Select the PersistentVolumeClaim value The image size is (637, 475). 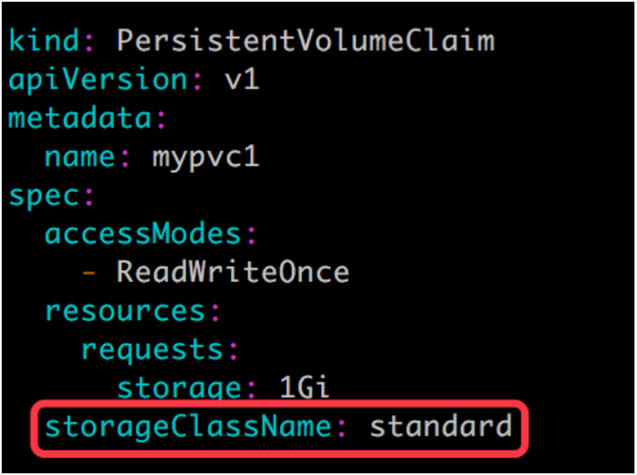click(305, 40)
